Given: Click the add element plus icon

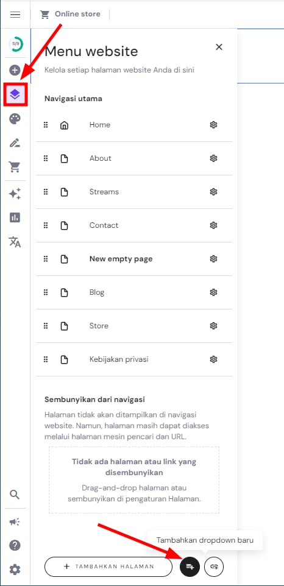Looking at the screenshot, I should click(15, 70).
